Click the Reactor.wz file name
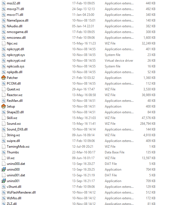Screen dimensions: 175x205 [x=15, y=95]
